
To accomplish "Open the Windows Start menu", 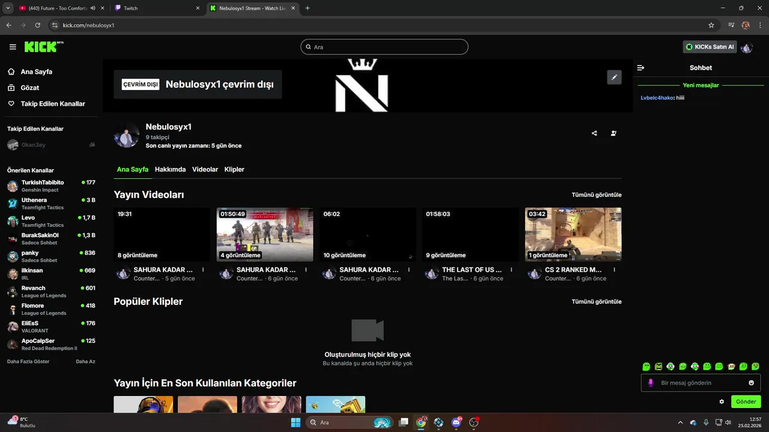I will (296, 422).
